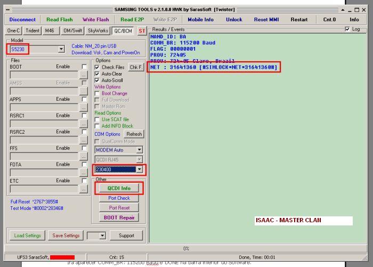Screen dimensions: 373x267
Task: Toggle the BOOT Enable checkbox
Action: coord(84,67)
